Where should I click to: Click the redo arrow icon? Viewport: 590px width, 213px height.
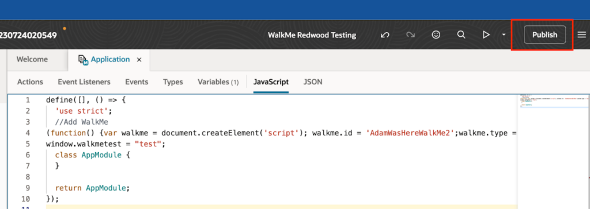tap(410, 35)
